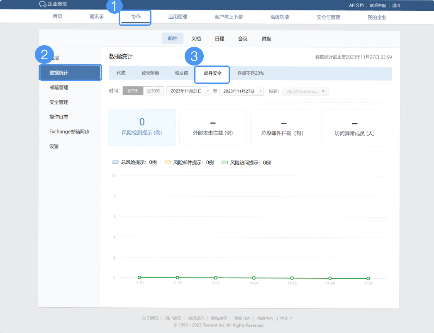Open the start date 2023年11月21日 dropdown
This screenshot has width=434, height=333.
tap(189, 91)
